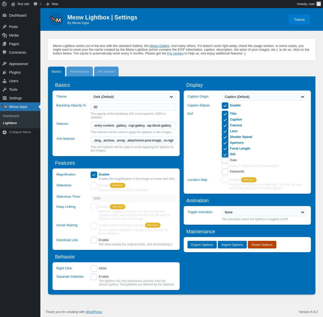Click the comments bubble icon in admin bar

(x=35, y=4)
